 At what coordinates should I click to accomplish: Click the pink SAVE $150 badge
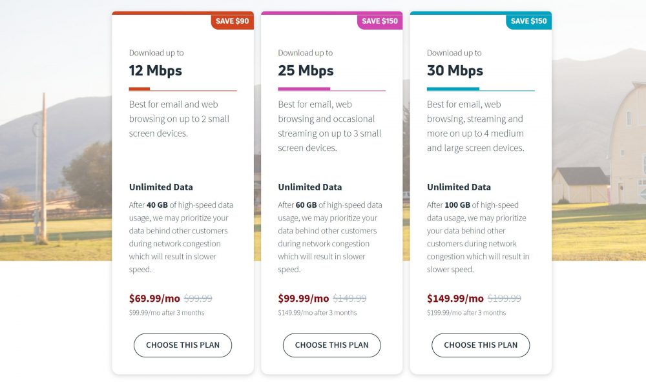pos(380,21)
